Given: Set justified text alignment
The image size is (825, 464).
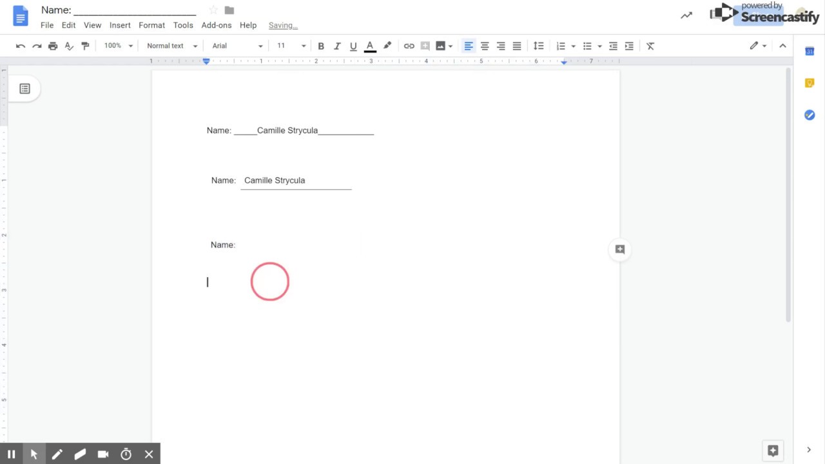Looking at the screenshot, I should click(x=517, y=46).
